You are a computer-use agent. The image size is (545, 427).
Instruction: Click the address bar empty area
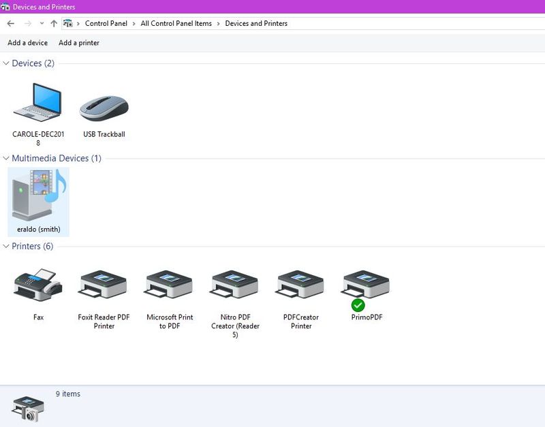409,23
